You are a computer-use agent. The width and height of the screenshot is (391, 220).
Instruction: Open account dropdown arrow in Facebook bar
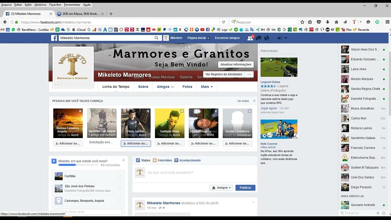[x=286, y=38]
